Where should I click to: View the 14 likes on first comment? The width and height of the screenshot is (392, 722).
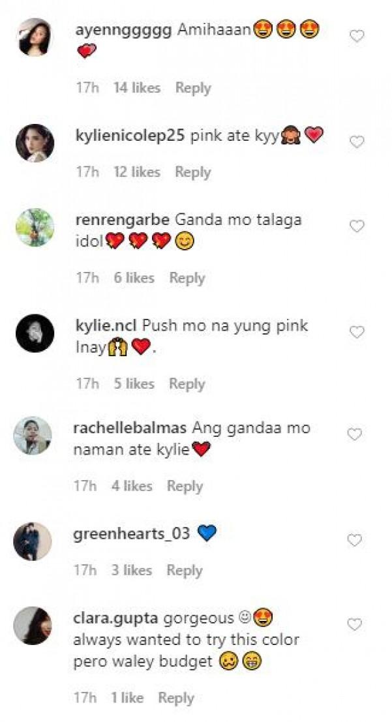pyautogui.click(x=137, y=88)
